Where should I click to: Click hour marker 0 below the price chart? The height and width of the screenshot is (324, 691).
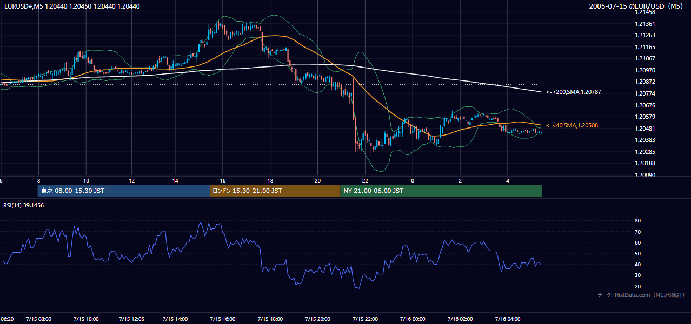(x=413, y=180)
